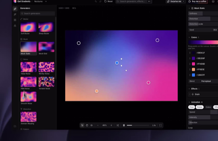Select the Smooth Noise generator thumbnail
This screenshot has width=218, height=141.
tap(28, 97)
